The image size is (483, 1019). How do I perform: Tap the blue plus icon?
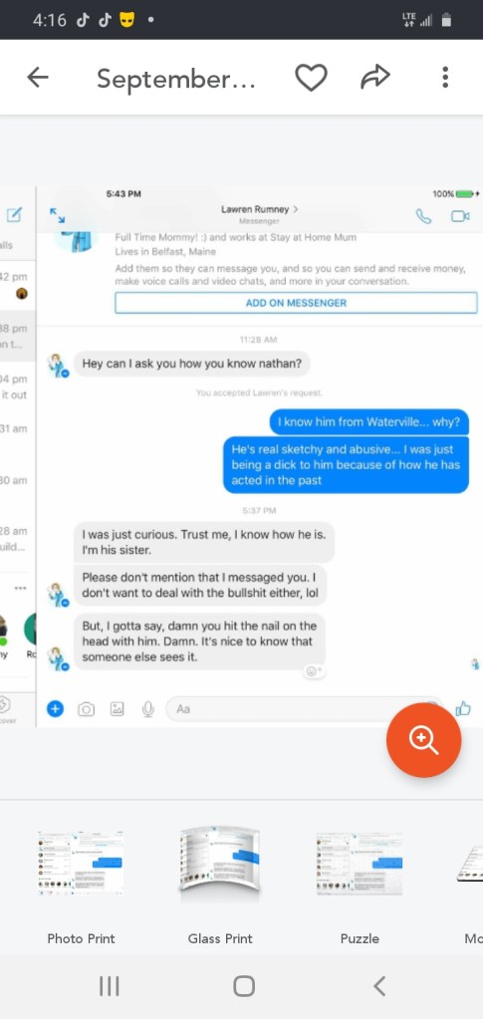tap(55, 709)
